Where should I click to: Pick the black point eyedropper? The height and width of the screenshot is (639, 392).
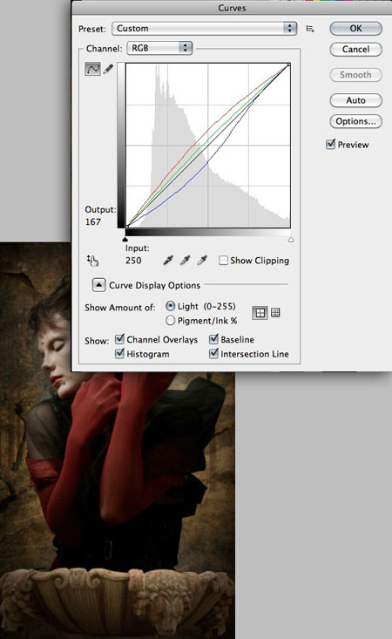[168, 260]
